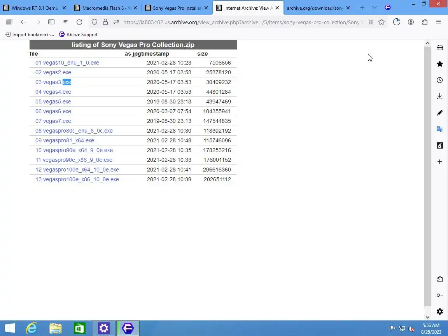448x336 pixels.
Task: Expand the list all tabs chevron
Action: 374,8
